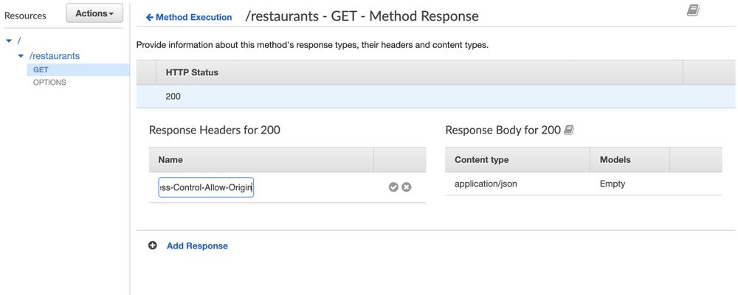
Task: Click the plus icon beside Add Response
Action: point(153,246)
